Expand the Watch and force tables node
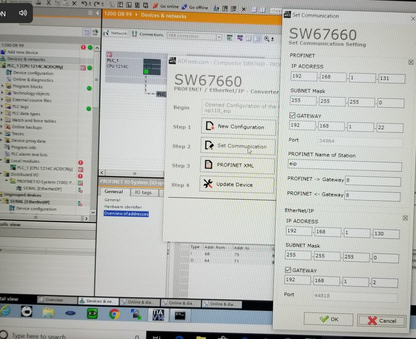 point(2,120)
